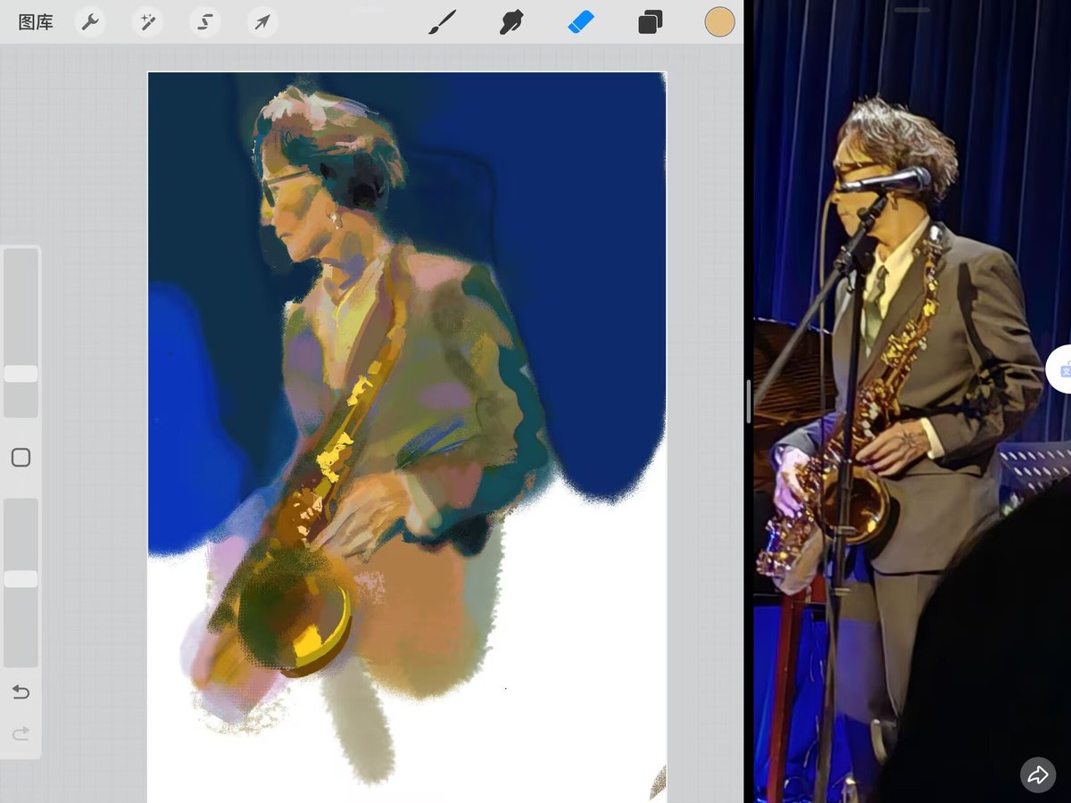This screenshot has height=803, width=1071.
Task: Tap the floating widget at photo edge
Action: pos(1060,368)
